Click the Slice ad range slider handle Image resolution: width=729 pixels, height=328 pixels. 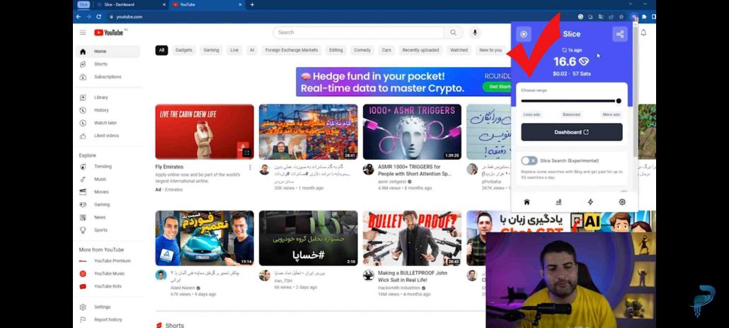coord(619,101)
